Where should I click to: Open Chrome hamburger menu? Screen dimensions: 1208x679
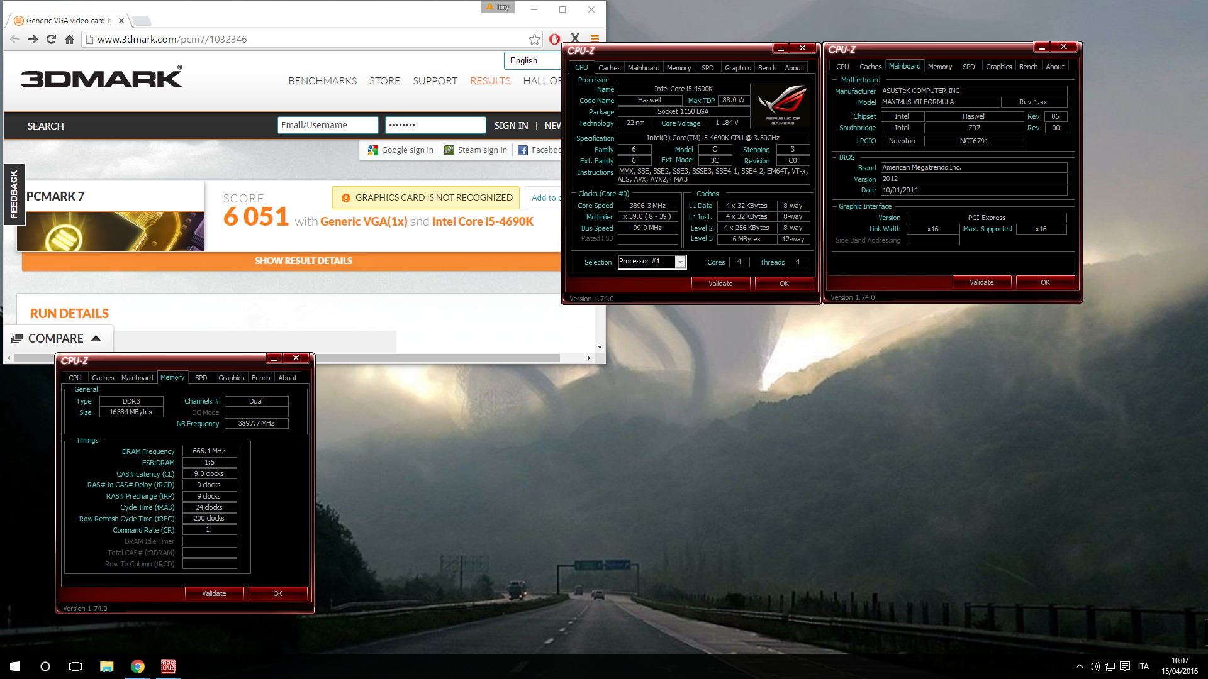coord(595,39)
